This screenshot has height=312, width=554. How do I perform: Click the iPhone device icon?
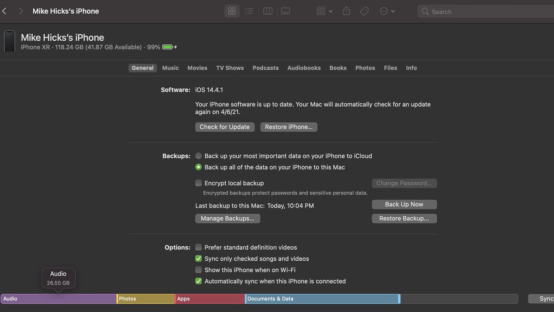[10, 42]
